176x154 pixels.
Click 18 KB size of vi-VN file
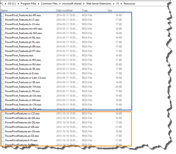(x=119, y=100)
